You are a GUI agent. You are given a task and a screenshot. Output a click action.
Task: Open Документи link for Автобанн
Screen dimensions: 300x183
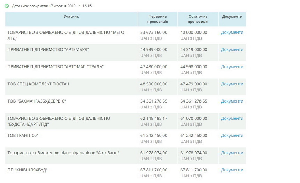[232, 153]
